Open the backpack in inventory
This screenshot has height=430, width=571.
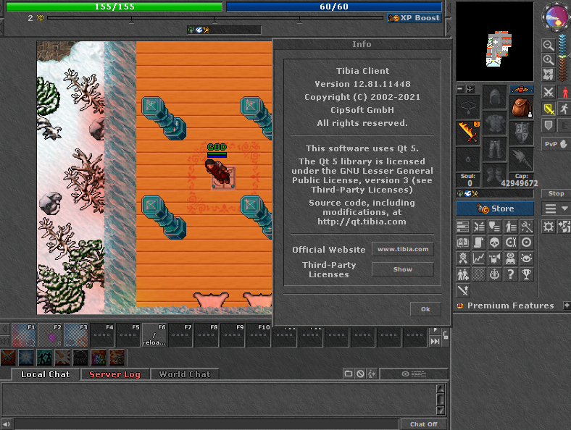click(522, 107)
